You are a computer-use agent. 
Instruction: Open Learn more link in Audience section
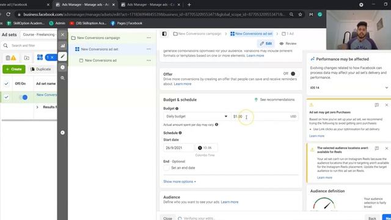coord(230,202)
